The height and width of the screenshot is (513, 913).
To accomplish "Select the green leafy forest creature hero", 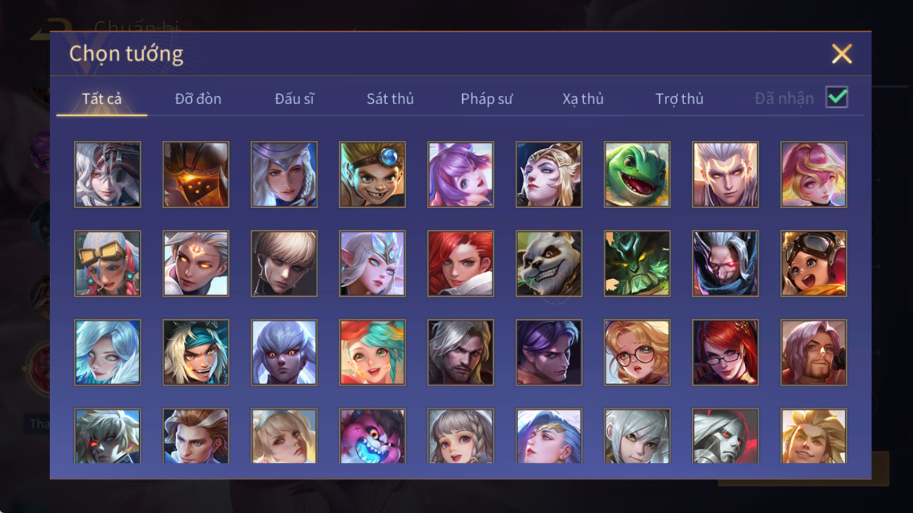I will pyautogui.click(x=637, y=263).
